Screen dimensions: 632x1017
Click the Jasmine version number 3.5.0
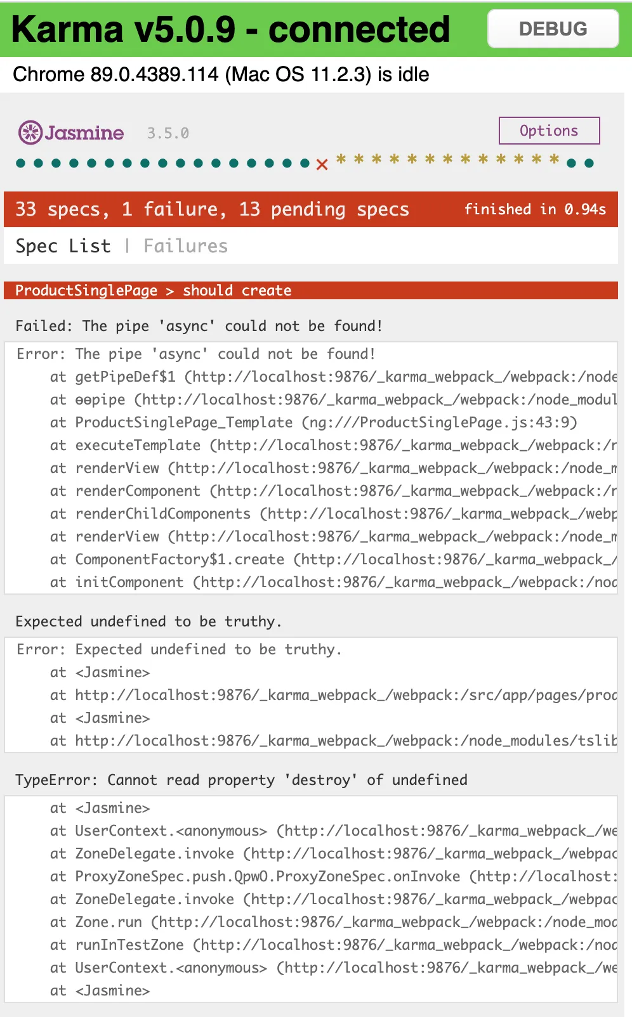(168, 133)
